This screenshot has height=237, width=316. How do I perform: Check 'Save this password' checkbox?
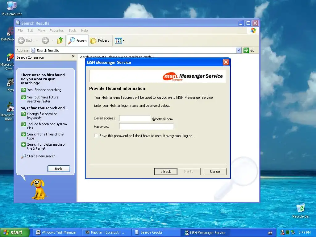point(96,136)
